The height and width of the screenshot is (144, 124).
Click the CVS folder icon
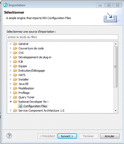point(15,53)
